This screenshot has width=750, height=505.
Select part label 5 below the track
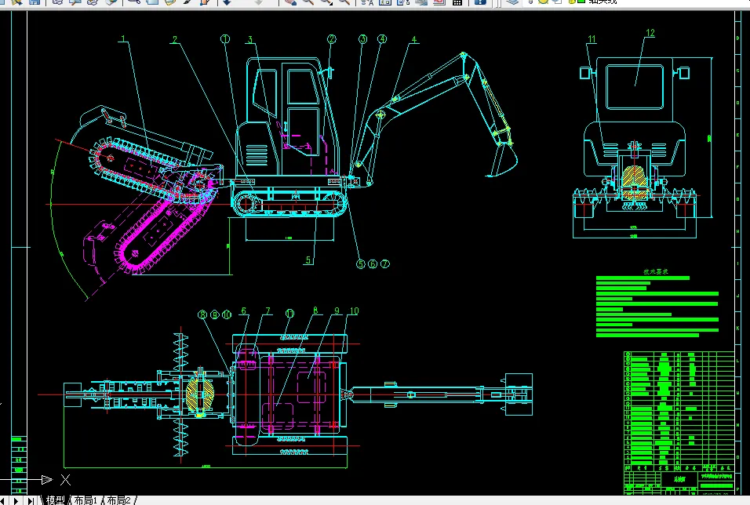[308, 260]
